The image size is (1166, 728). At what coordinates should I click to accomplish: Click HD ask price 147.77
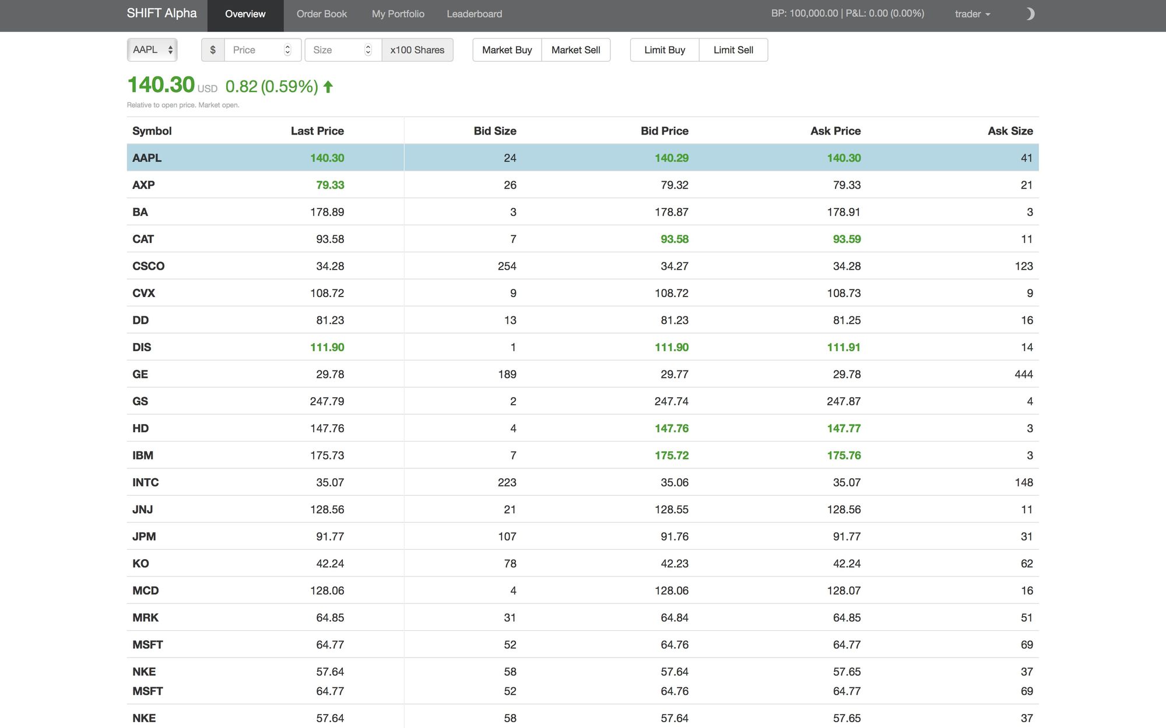844,429
